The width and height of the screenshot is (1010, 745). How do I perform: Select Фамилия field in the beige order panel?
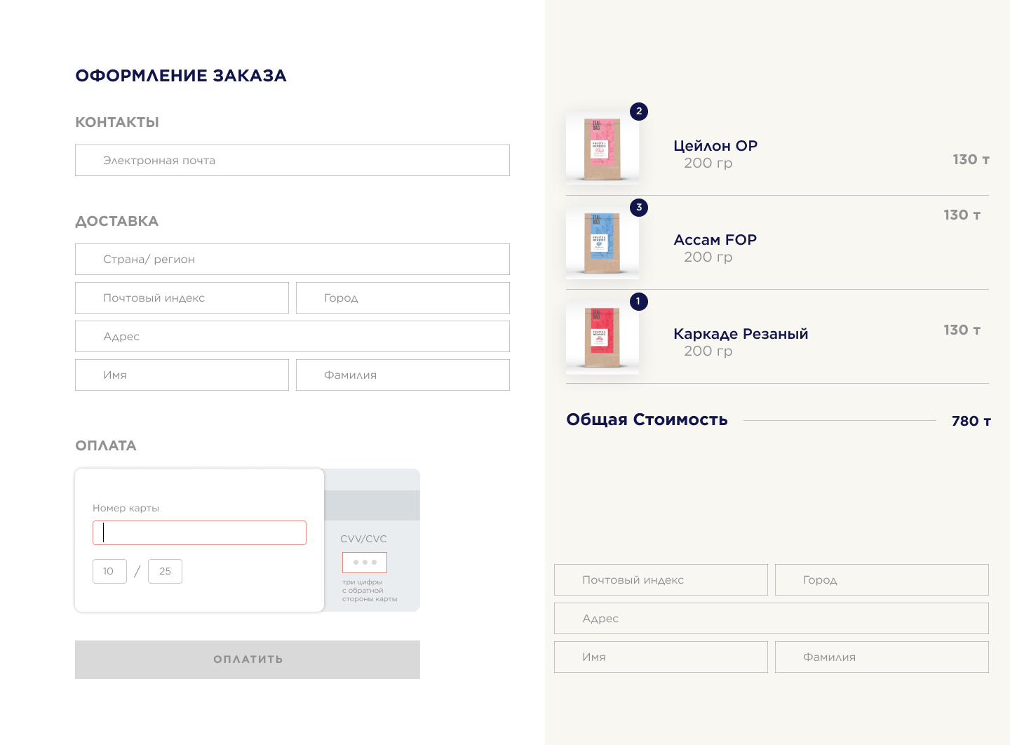click(882, 657)
